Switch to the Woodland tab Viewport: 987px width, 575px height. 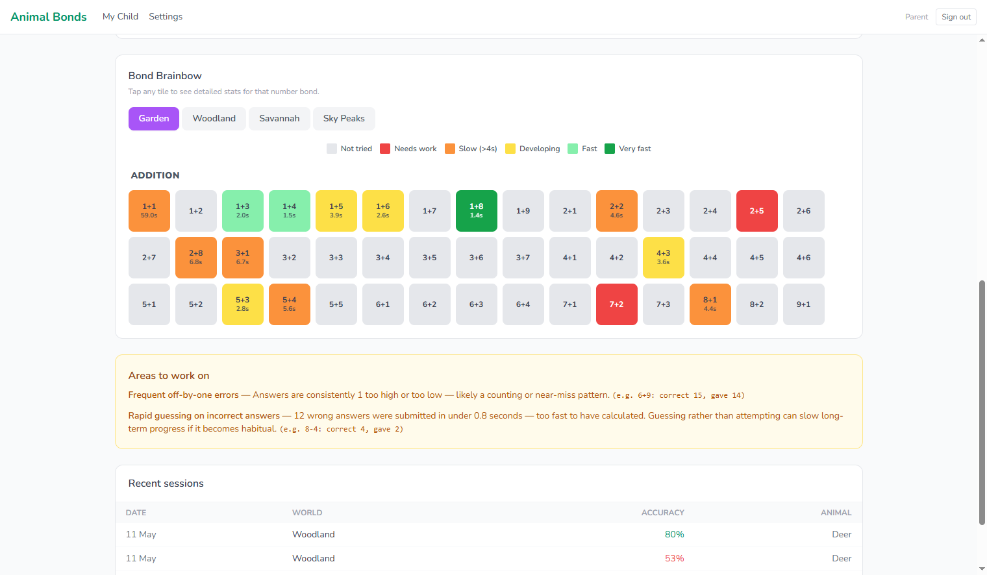point(214,119)
